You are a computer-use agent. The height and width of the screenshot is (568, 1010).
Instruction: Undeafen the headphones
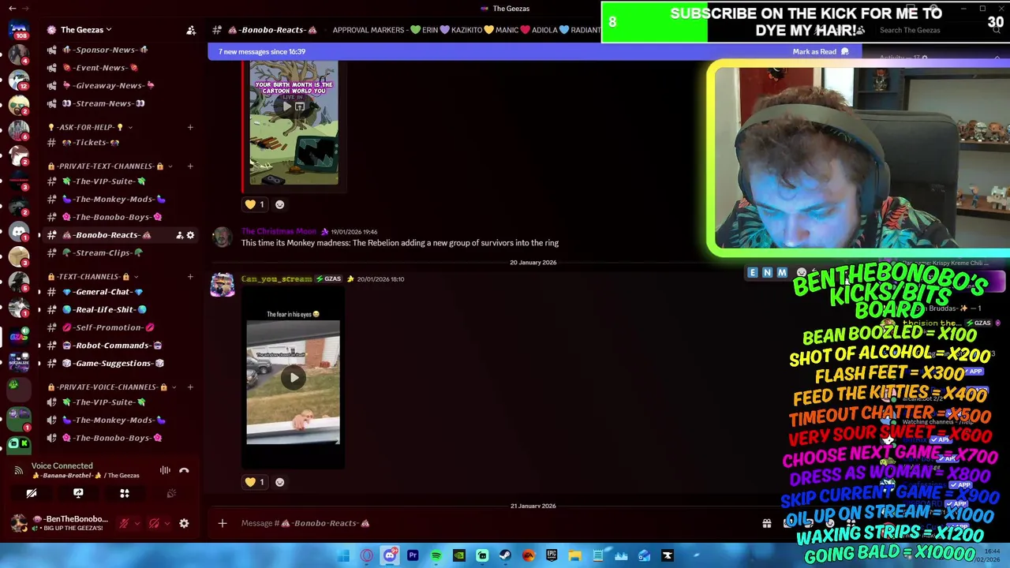pos(154,524)
